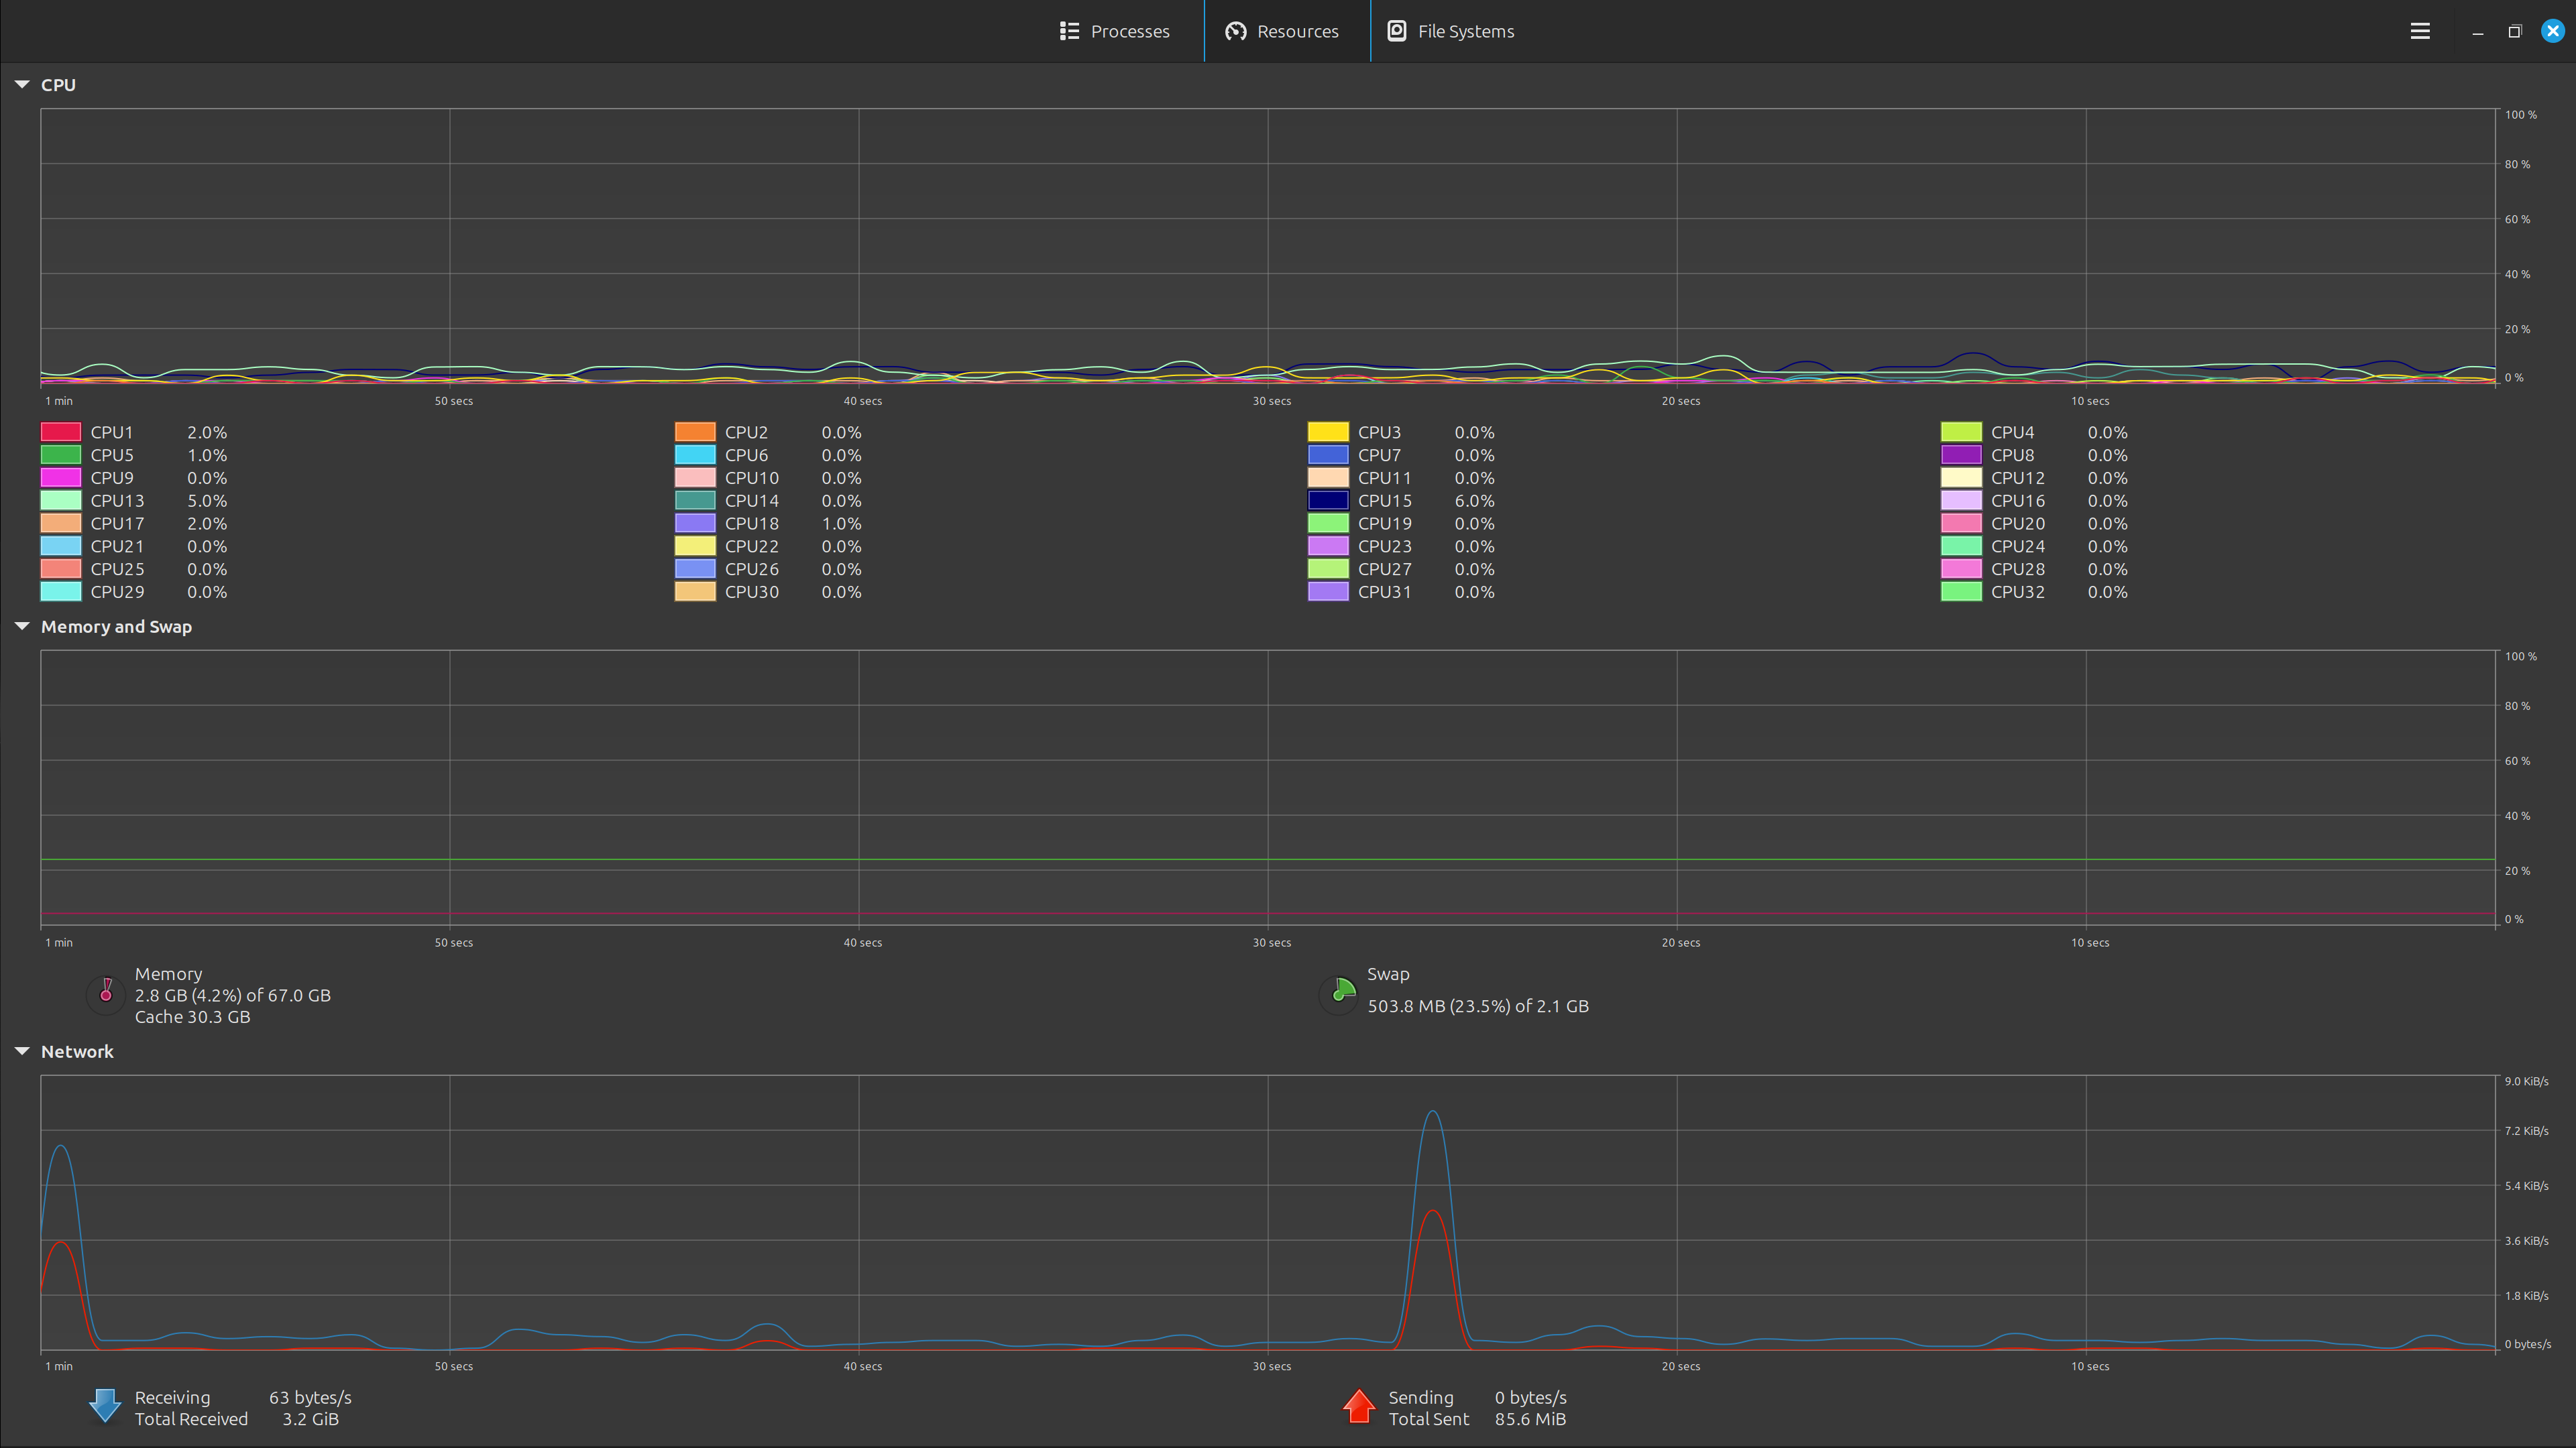Screen dimensions: 2576x1448
Task: Change the CPU4 color swatch
Action: 1961,432
